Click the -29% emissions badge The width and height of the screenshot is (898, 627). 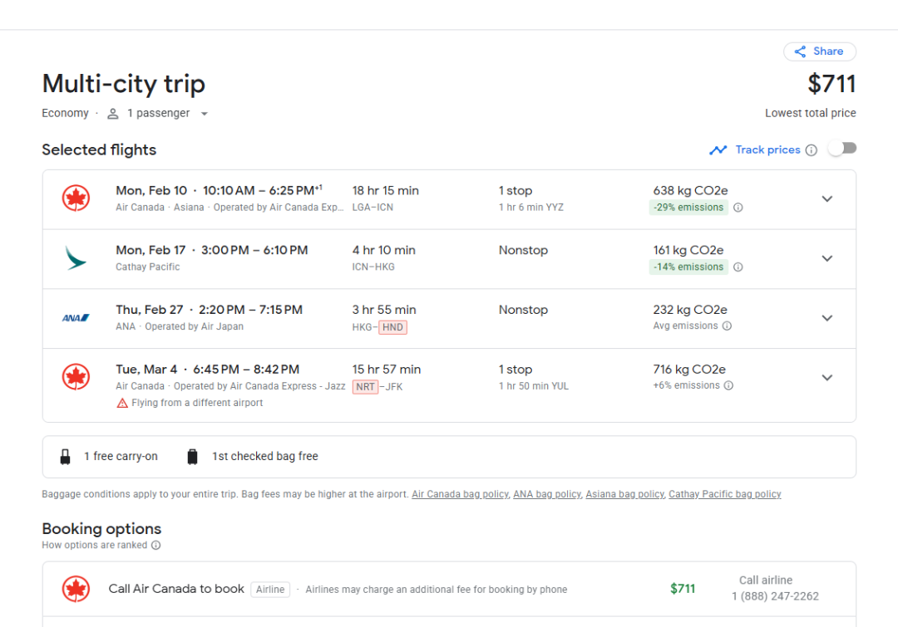pyautogui.click(x=688, y=207)
